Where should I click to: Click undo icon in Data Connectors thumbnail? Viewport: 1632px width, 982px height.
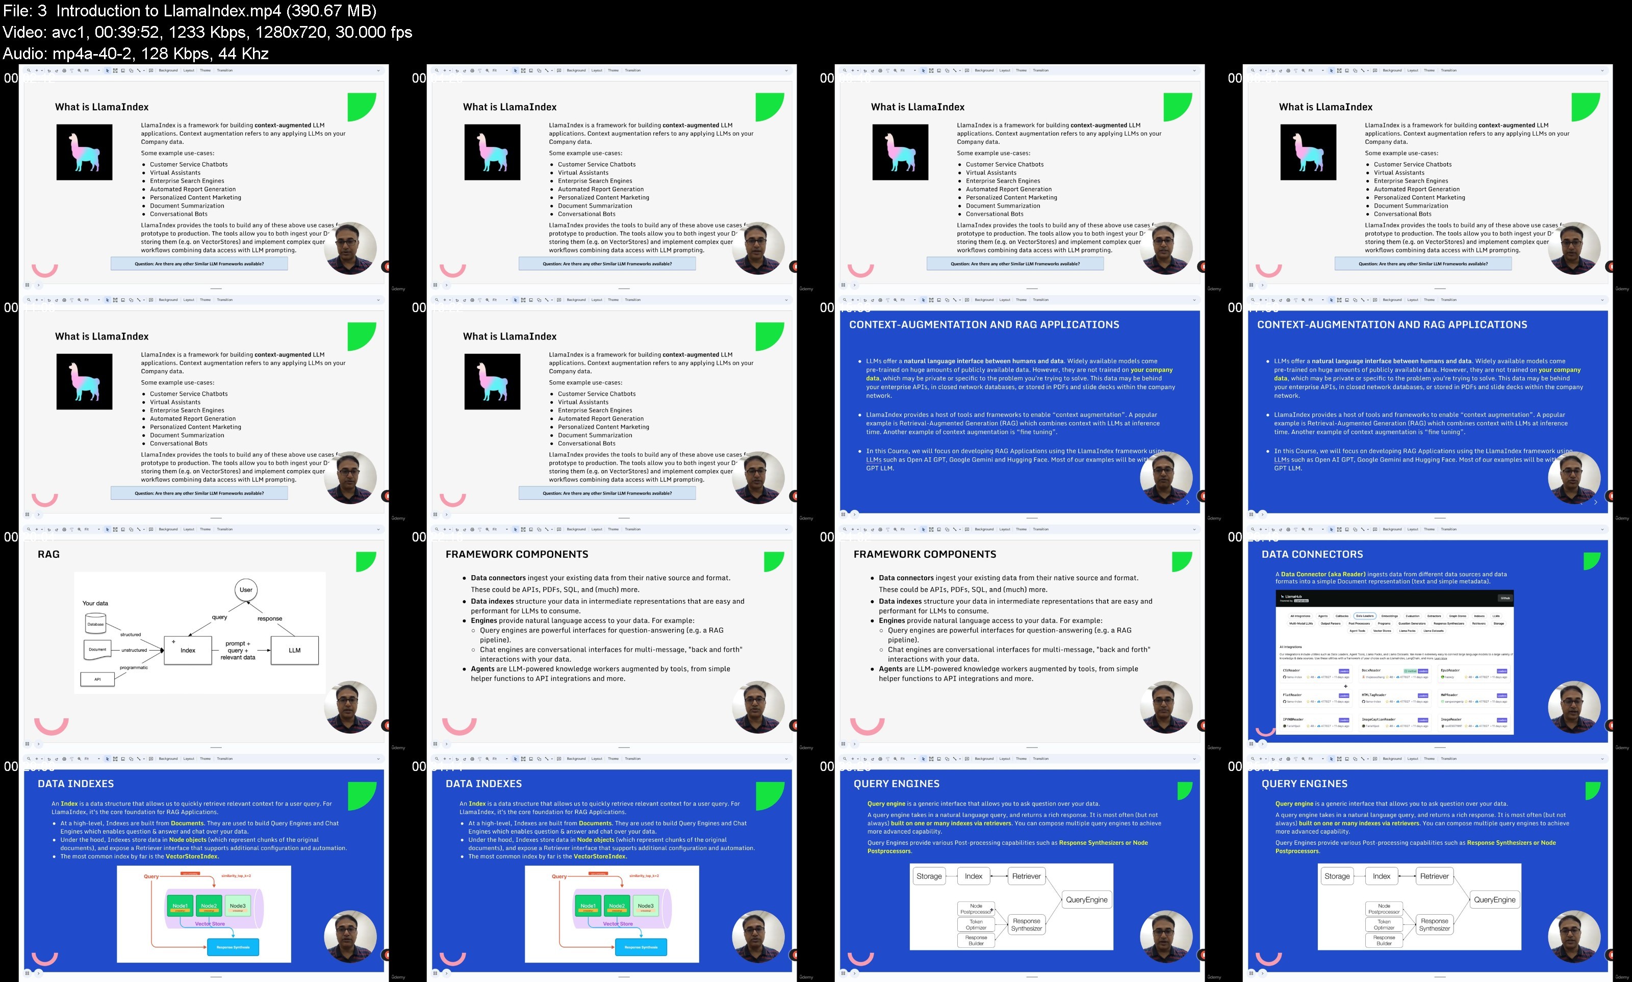click(x=1274, y=530)
